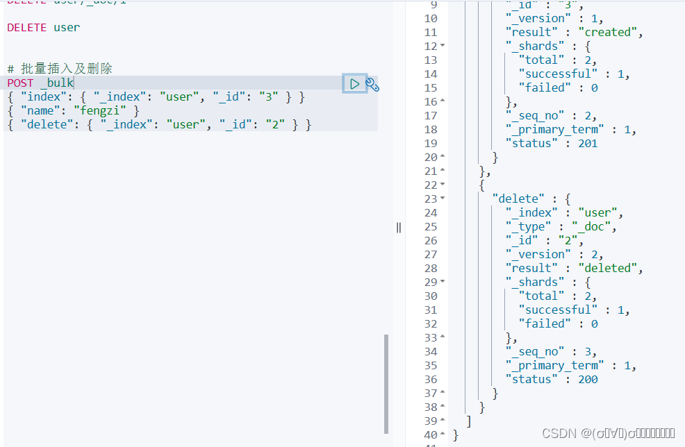Click the "result" : "created" response line
Image resolution: width=685 pixels, height=447 pixels.
[574, 33]
